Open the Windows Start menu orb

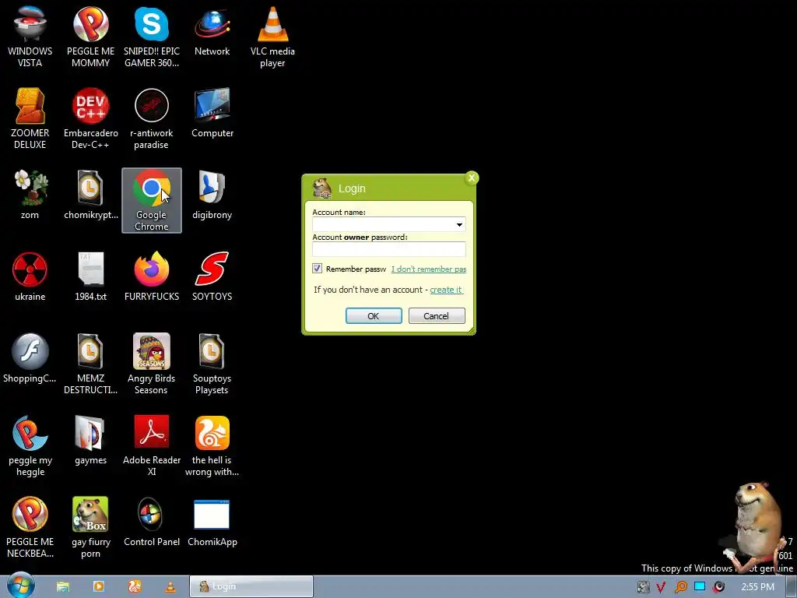[21, 586]
